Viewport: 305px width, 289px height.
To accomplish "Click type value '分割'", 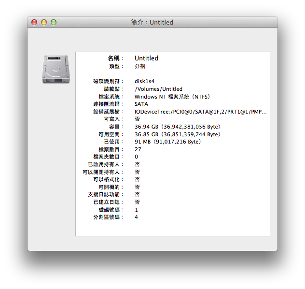I will point(140,66).
